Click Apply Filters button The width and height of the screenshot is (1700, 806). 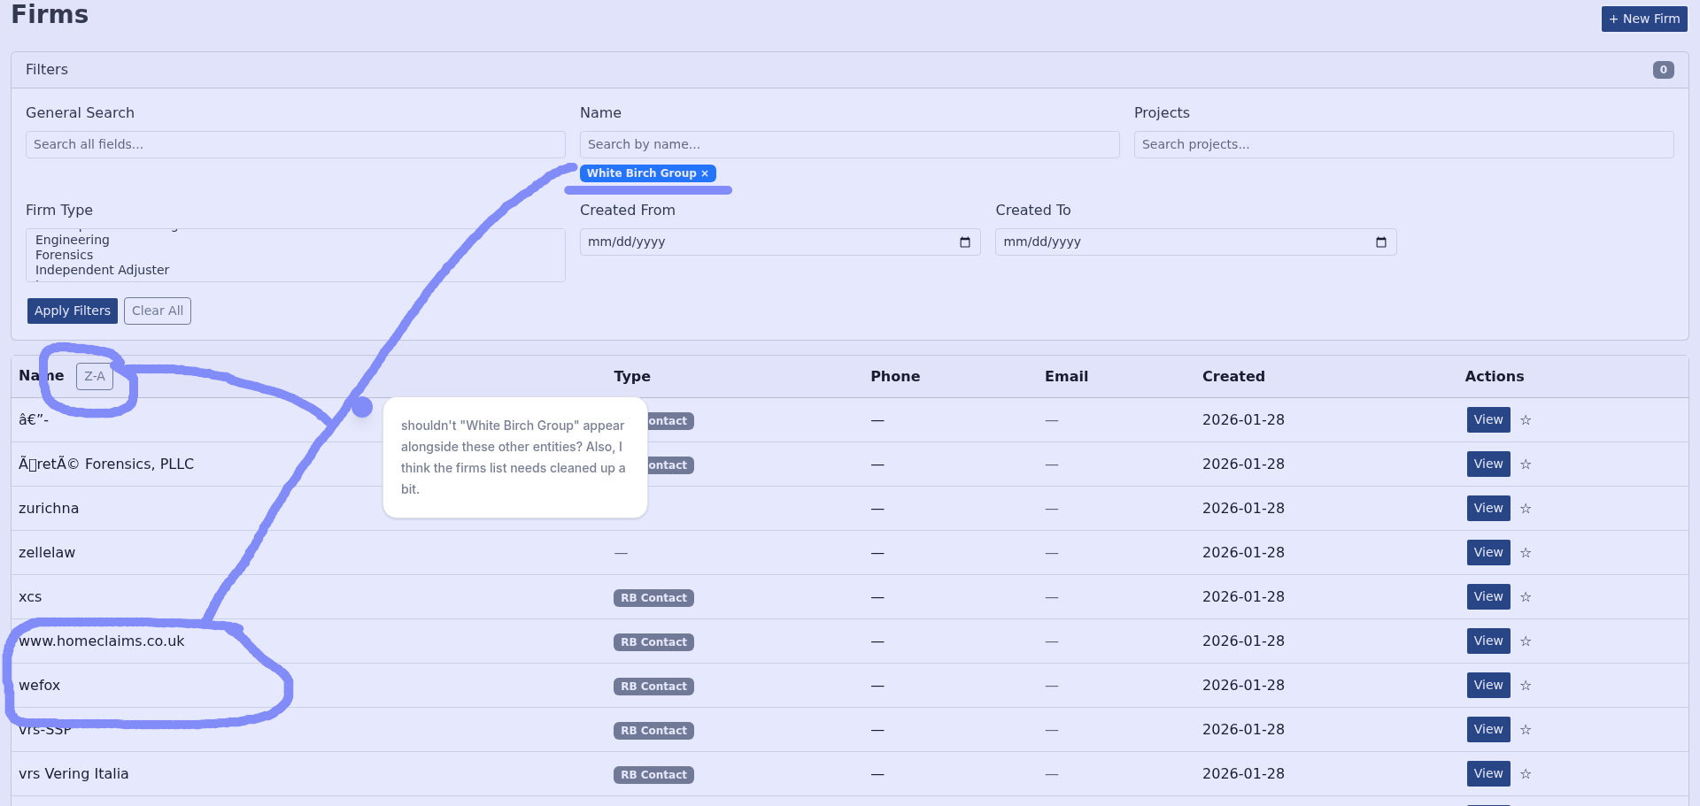point(73,311)
